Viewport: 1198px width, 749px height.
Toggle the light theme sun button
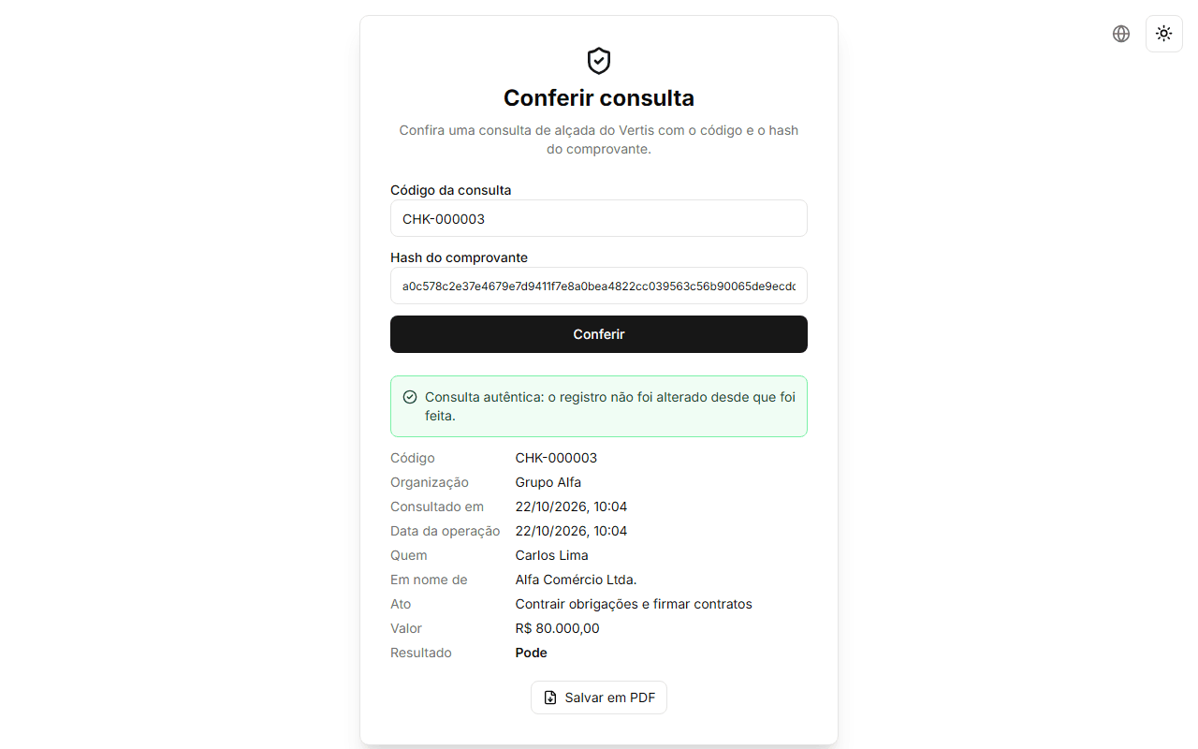[x=1164, y=34]
